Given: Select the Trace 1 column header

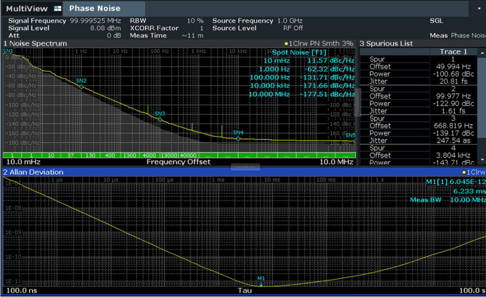Looking at the screenshot, I should pos(453,52).
